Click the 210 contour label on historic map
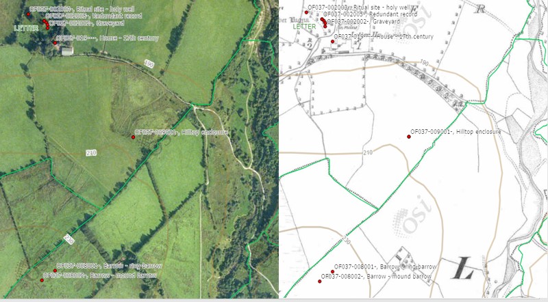 (x=368, y=152)
